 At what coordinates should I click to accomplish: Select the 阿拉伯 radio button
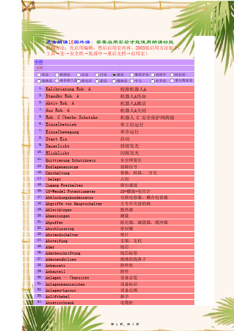[x=172, y=75]
